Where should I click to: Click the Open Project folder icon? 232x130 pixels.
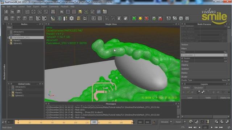coord(12,12)
